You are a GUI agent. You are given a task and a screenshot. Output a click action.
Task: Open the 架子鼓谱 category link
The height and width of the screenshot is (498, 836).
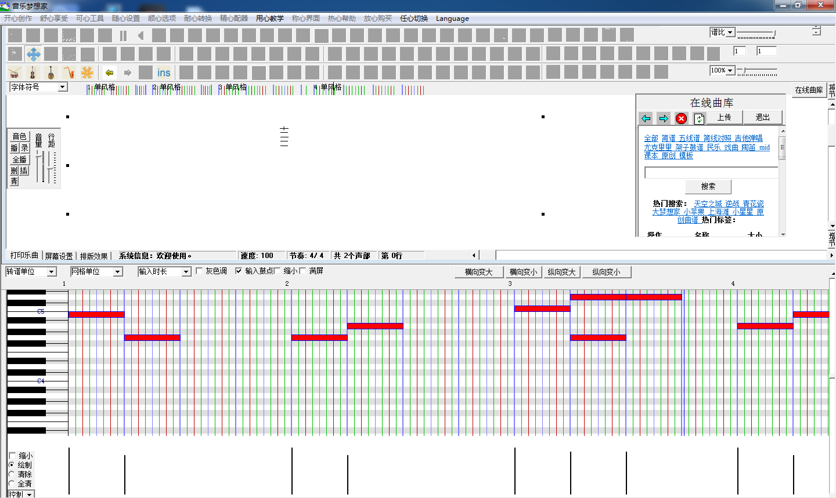(689, 147)
